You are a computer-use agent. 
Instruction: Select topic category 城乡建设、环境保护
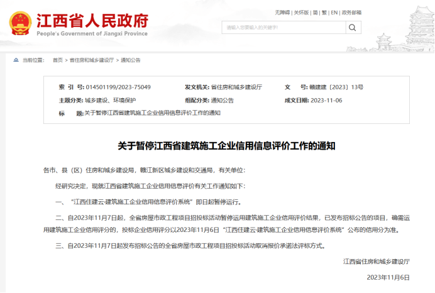point(110,100)
